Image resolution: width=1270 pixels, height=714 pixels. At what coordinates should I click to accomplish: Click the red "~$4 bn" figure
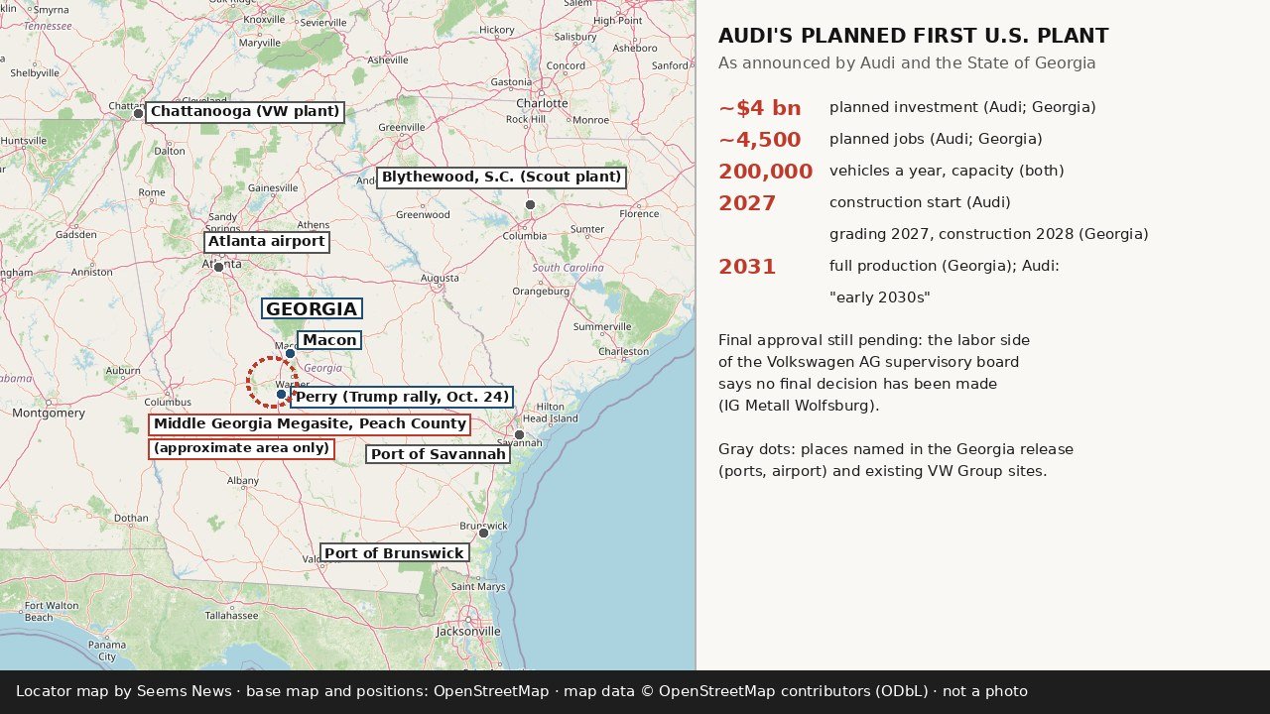pyautogui.click(x=760, y=108)
